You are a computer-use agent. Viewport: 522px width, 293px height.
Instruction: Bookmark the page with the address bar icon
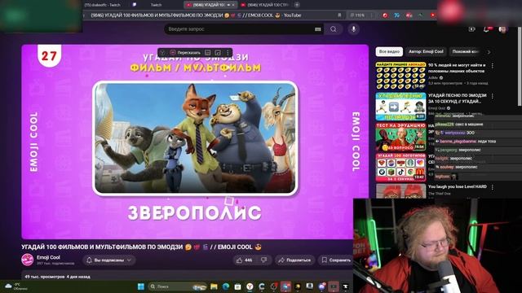pyautogui.click(x=339, y=15)
